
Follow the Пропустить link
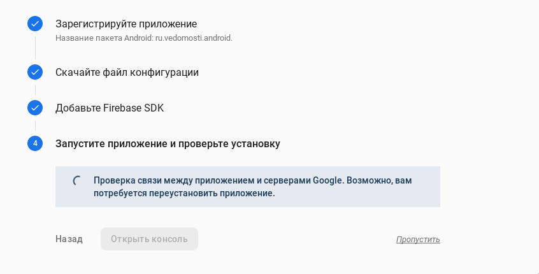click(x=418, y=240)
